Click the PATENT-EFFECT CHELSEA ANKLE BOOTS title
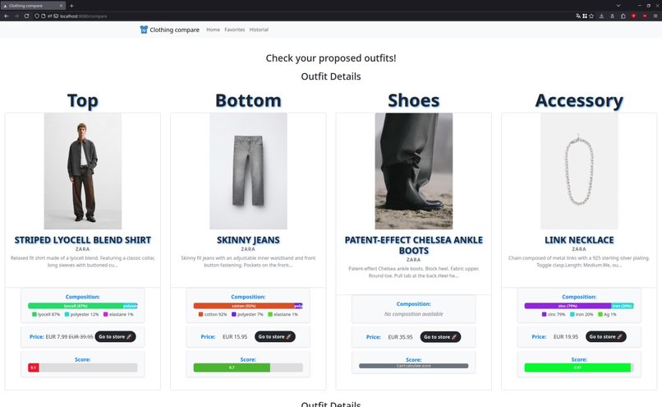 (414, 245)
